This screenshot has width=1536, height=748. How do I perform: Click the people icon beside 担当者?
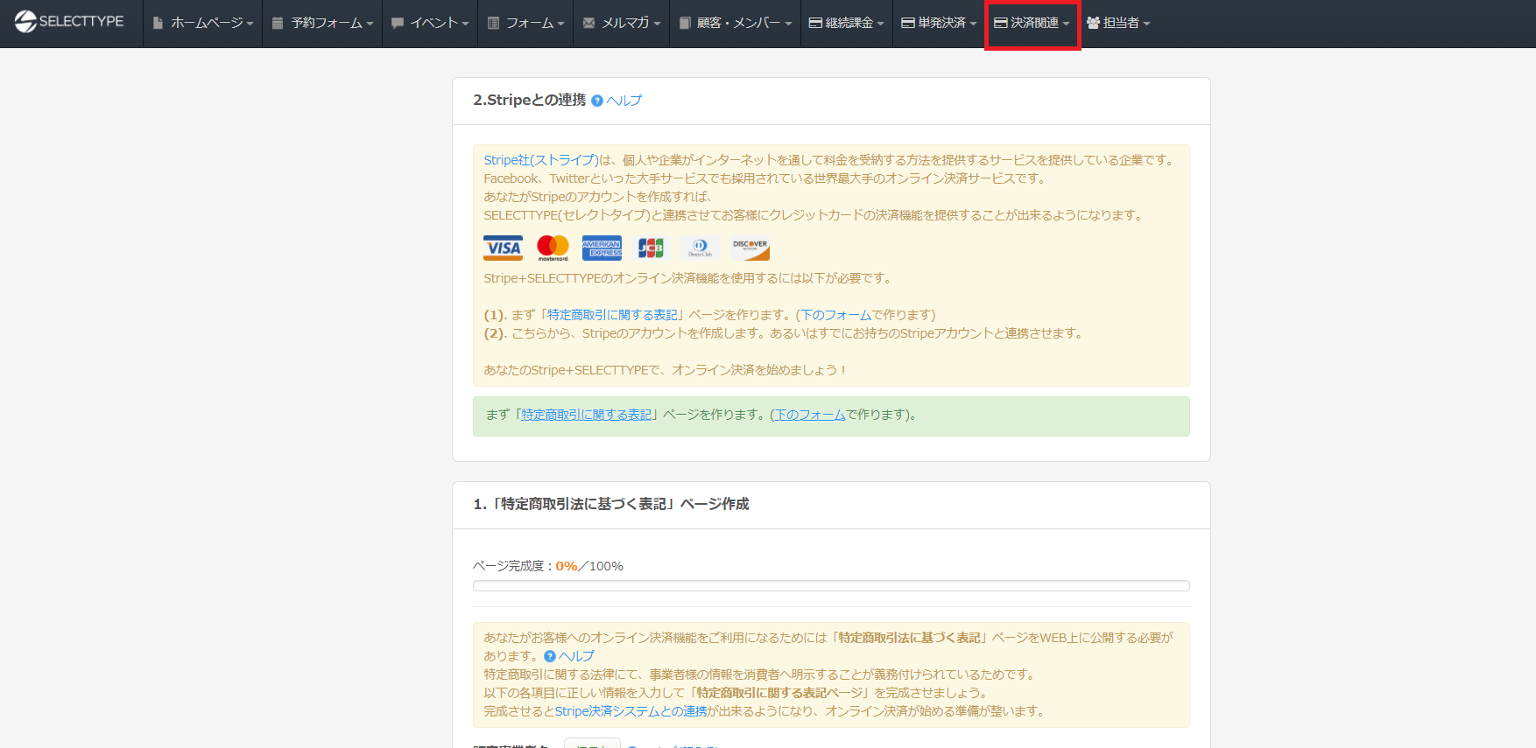(1093, 23)
